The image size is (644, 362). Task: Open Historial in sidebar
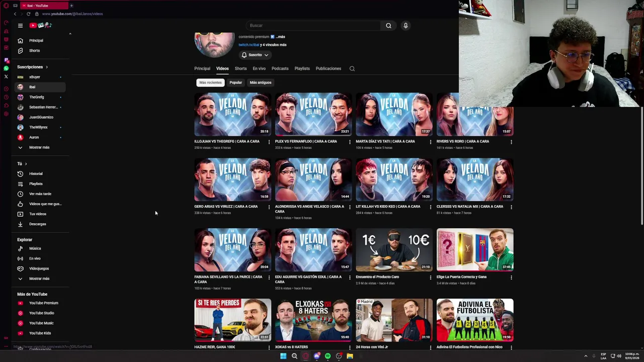pos(41,173)
